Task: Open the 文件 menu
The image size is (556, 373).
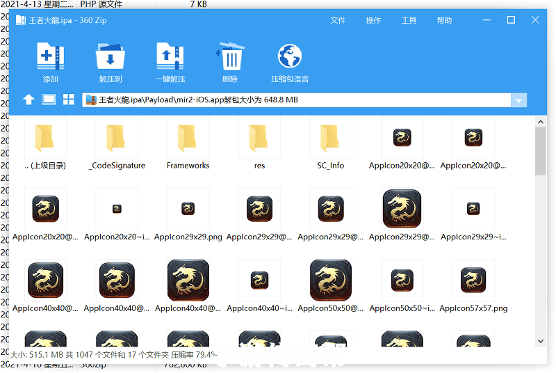Action: pyautogui.click(x=338, y=20)
